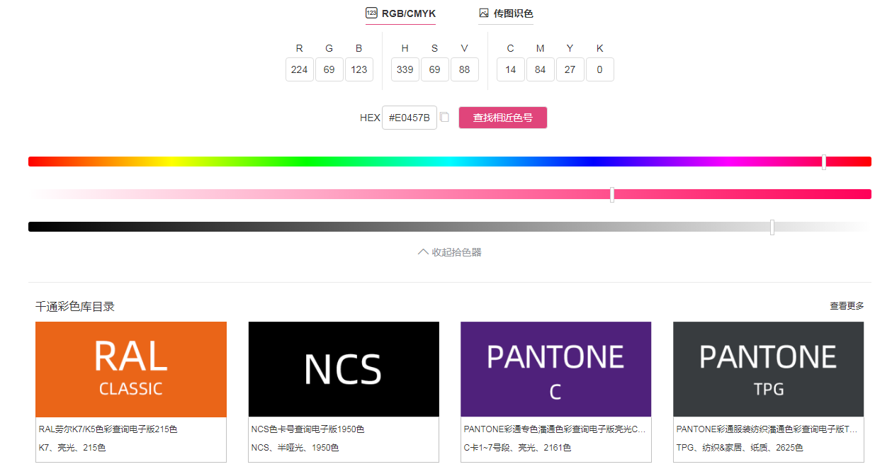Open the NCS color library thumbnail
Image resolution: width=875 pixels, height=474 pixels.
point(343,369)
